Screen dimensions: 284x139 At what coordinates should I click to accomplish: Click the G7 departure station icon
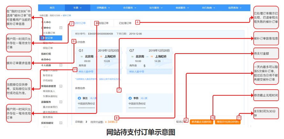point(132,56)
